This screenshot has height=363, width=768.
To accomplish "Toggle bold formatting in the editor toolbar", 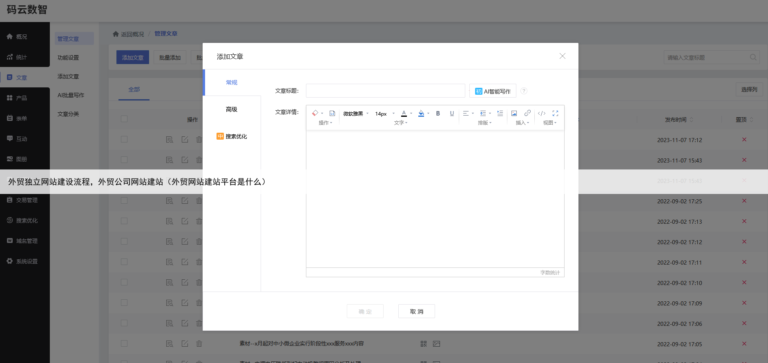I will click(x=438, y=114).
